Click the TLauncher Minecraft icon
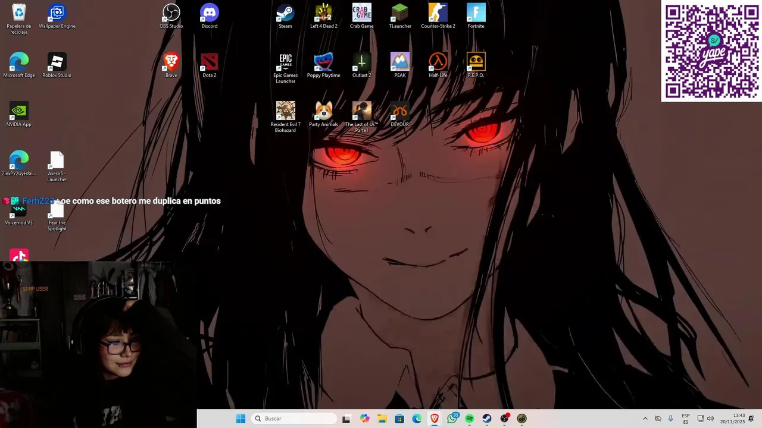Image resolution: width=762 pixels, height=428 pixels. [400, 16]
